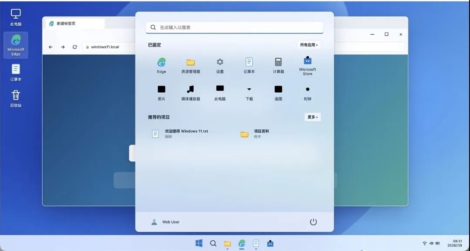Viewport: 470px width, 251px height.
Task: Launch 画图 pinned app
Action: (x=278, y=93)
